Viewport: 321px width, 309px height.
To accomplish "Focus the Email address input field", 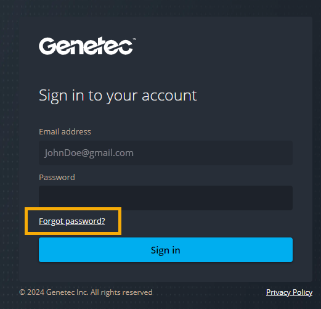I will click(x=166, y=153).
